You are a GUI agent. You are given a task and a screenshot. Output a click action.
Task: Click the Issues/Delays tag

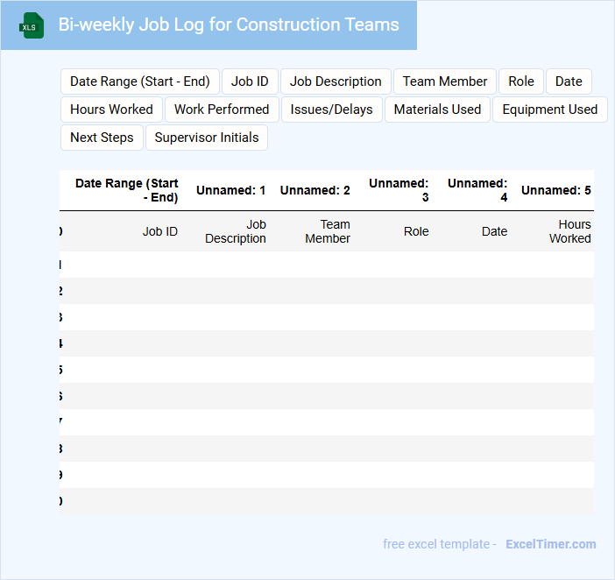[332, 110]
